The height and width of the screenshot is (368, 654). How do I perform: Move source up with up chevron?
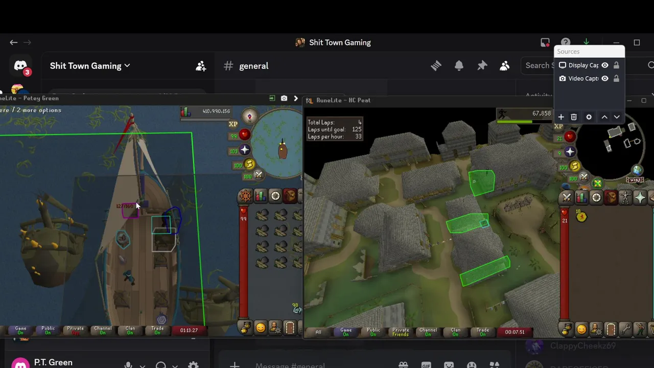(604, 117)
